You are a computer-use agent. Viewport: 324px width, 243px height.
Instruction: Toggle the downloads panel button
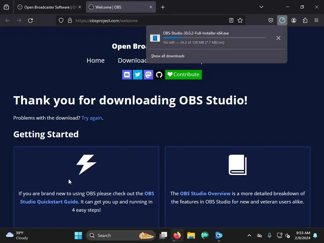[282, 20]
